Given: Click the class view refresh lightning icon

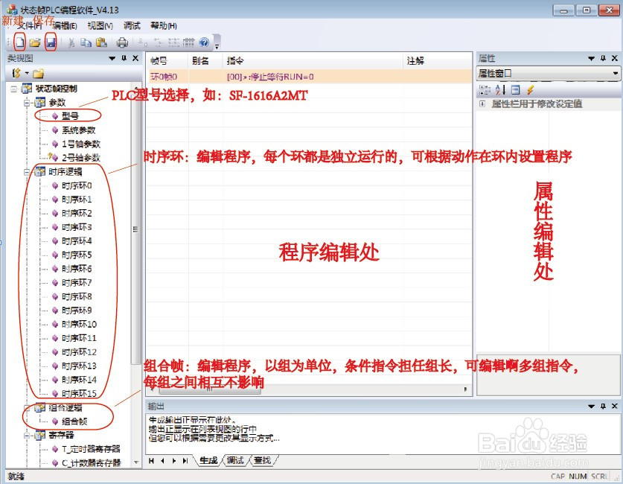Looking at the screenshot, I should (x=16, y=73).
